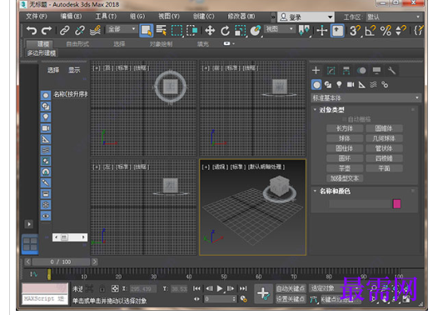Open the 登录 sign-in dropdown
The width and height of the screenshot is (433, 315).
tap(306, 17)
